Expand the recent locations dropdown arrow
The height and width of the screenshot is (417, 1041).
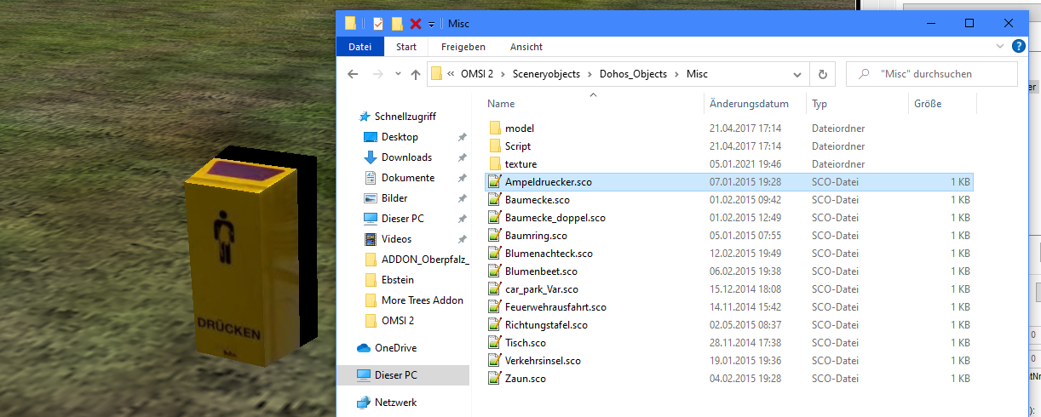(398, 74)
